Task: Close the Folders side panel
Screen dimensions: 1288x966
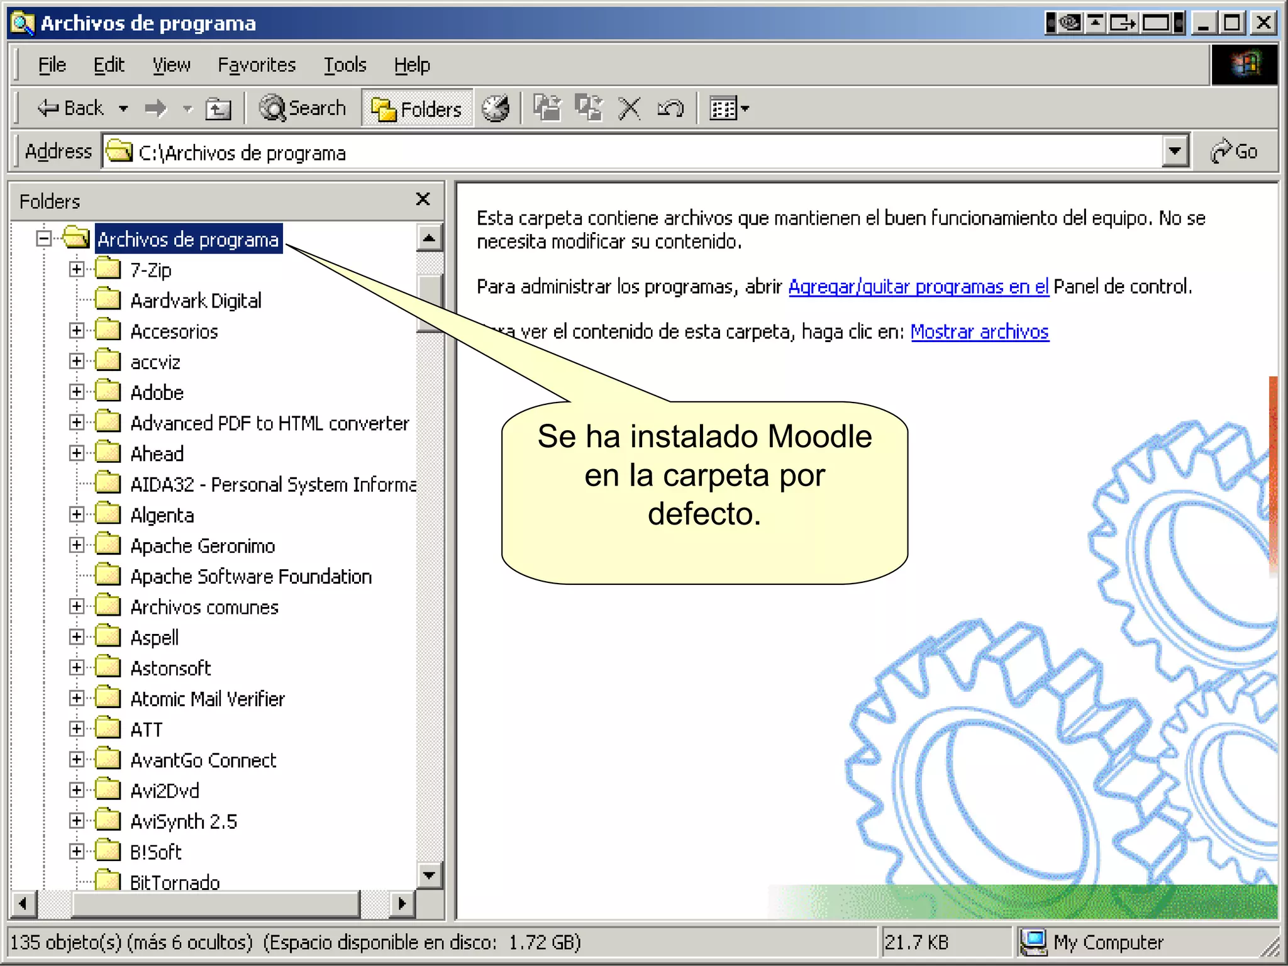Action: pos(423,200)
